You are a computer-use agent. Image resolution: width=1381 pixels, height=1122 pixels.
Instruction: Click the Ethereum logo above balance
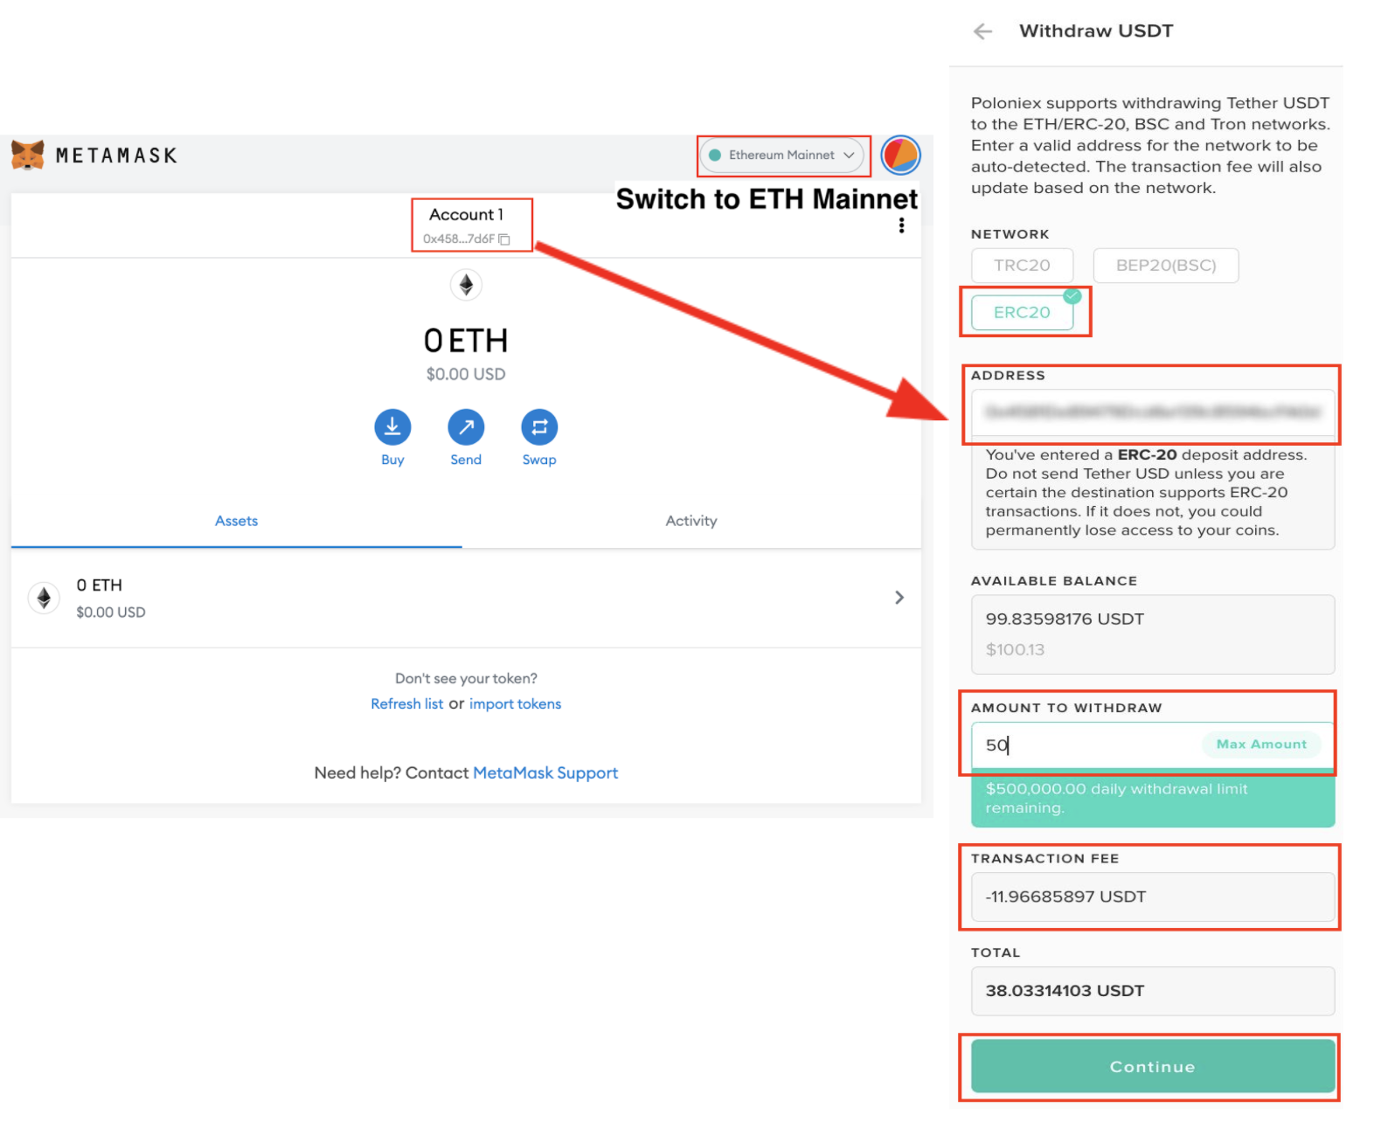point(466,285)
